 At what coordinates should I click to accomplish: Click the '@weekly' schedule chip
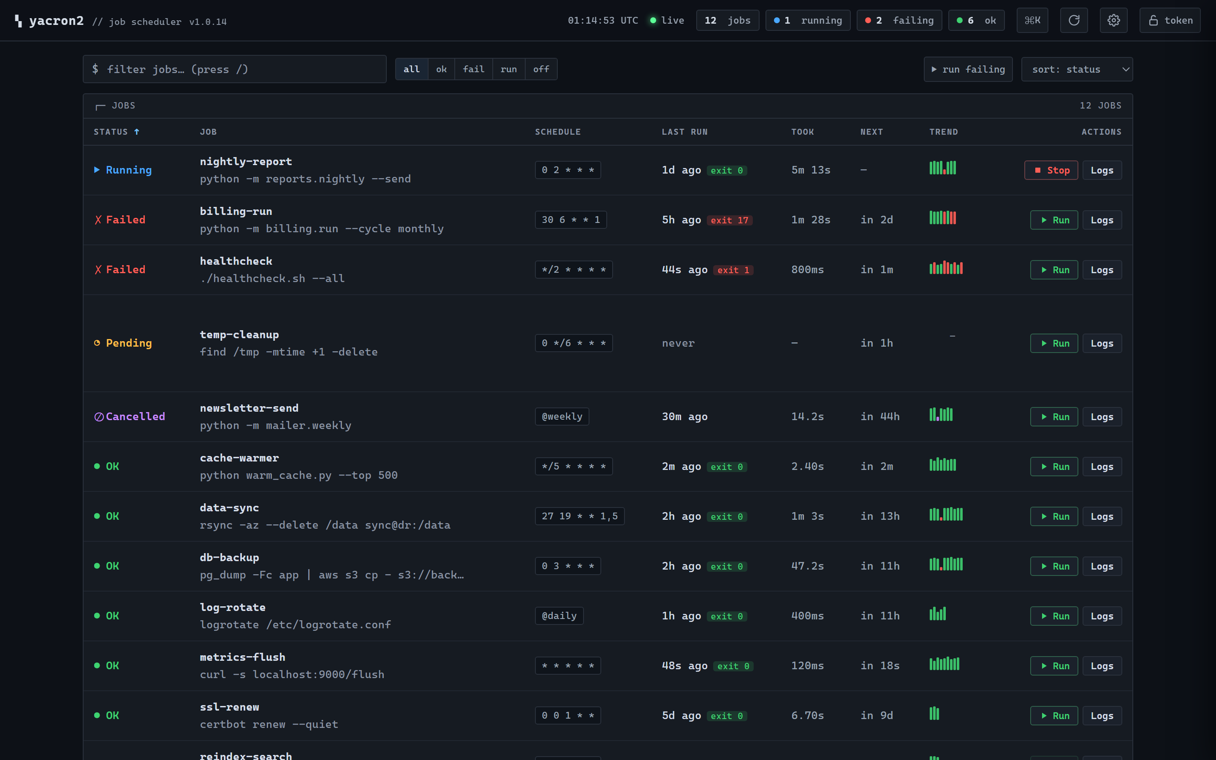(562, 416)
